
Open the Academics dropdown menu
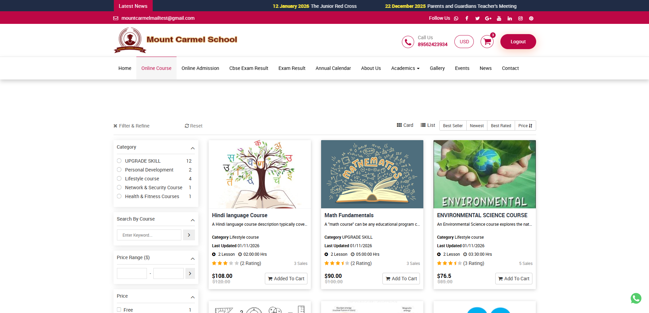[x=405, y=68]
